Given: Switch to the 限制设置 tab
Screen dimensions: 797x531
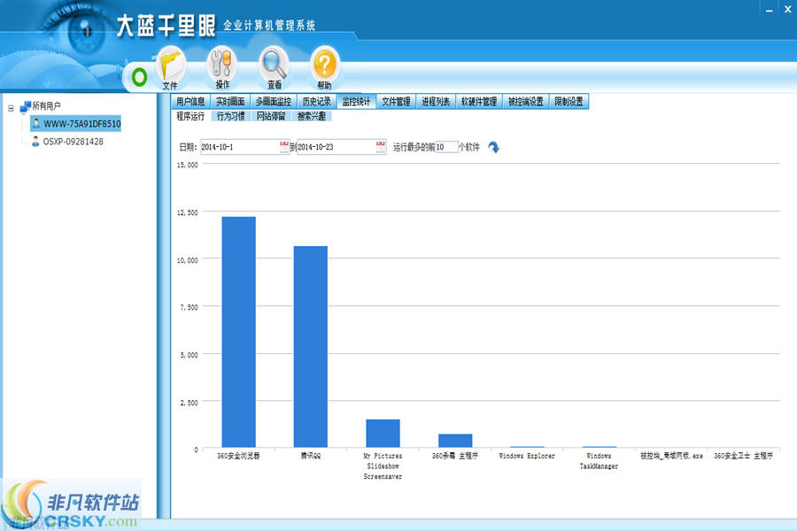Looking at the screenshot, I should tap(569, 102).
